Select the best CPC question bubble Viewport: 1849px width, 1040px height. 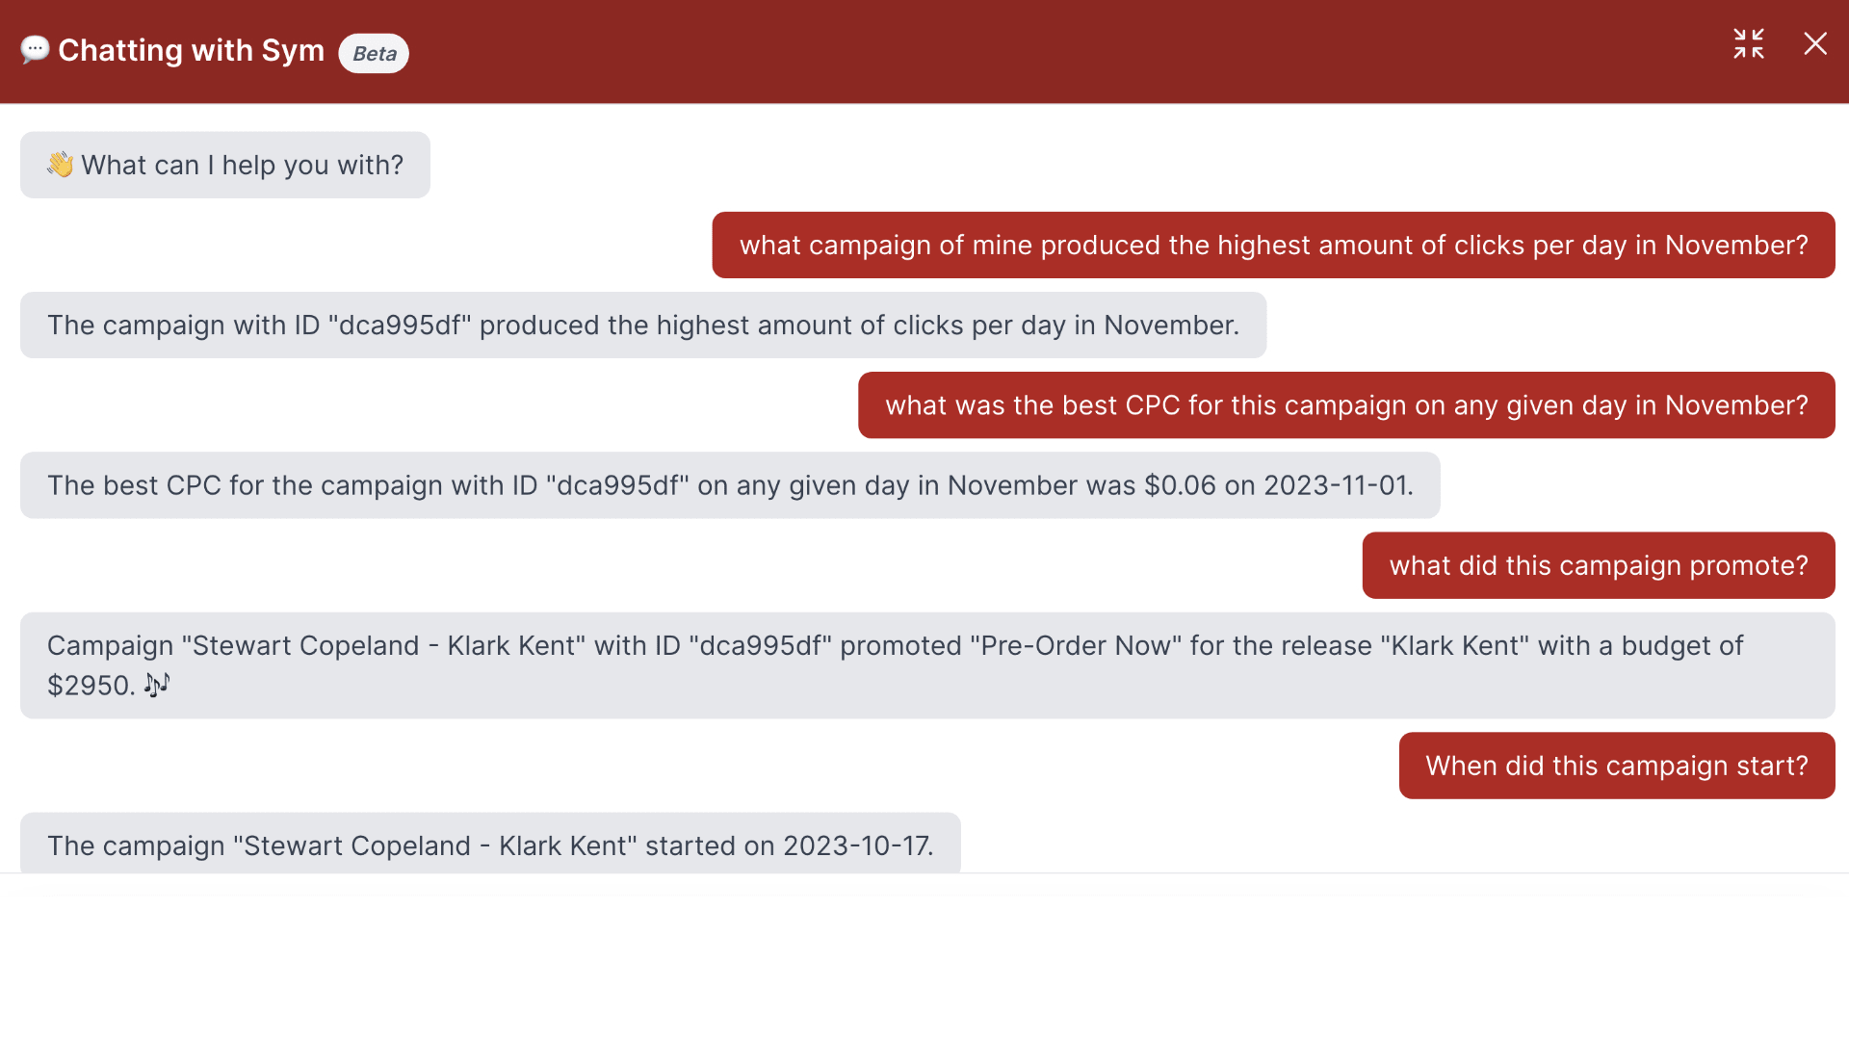coord(1346,404)
